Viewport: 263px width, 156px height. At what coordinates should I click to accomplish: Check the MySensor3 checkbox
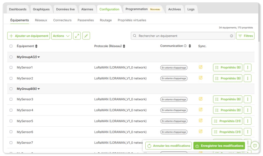tap(11, 99)
